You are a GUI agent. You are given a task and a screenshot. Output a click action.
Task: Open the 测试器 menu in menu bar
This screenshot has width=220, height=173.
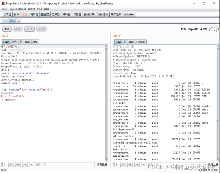[x=22, y=9]
